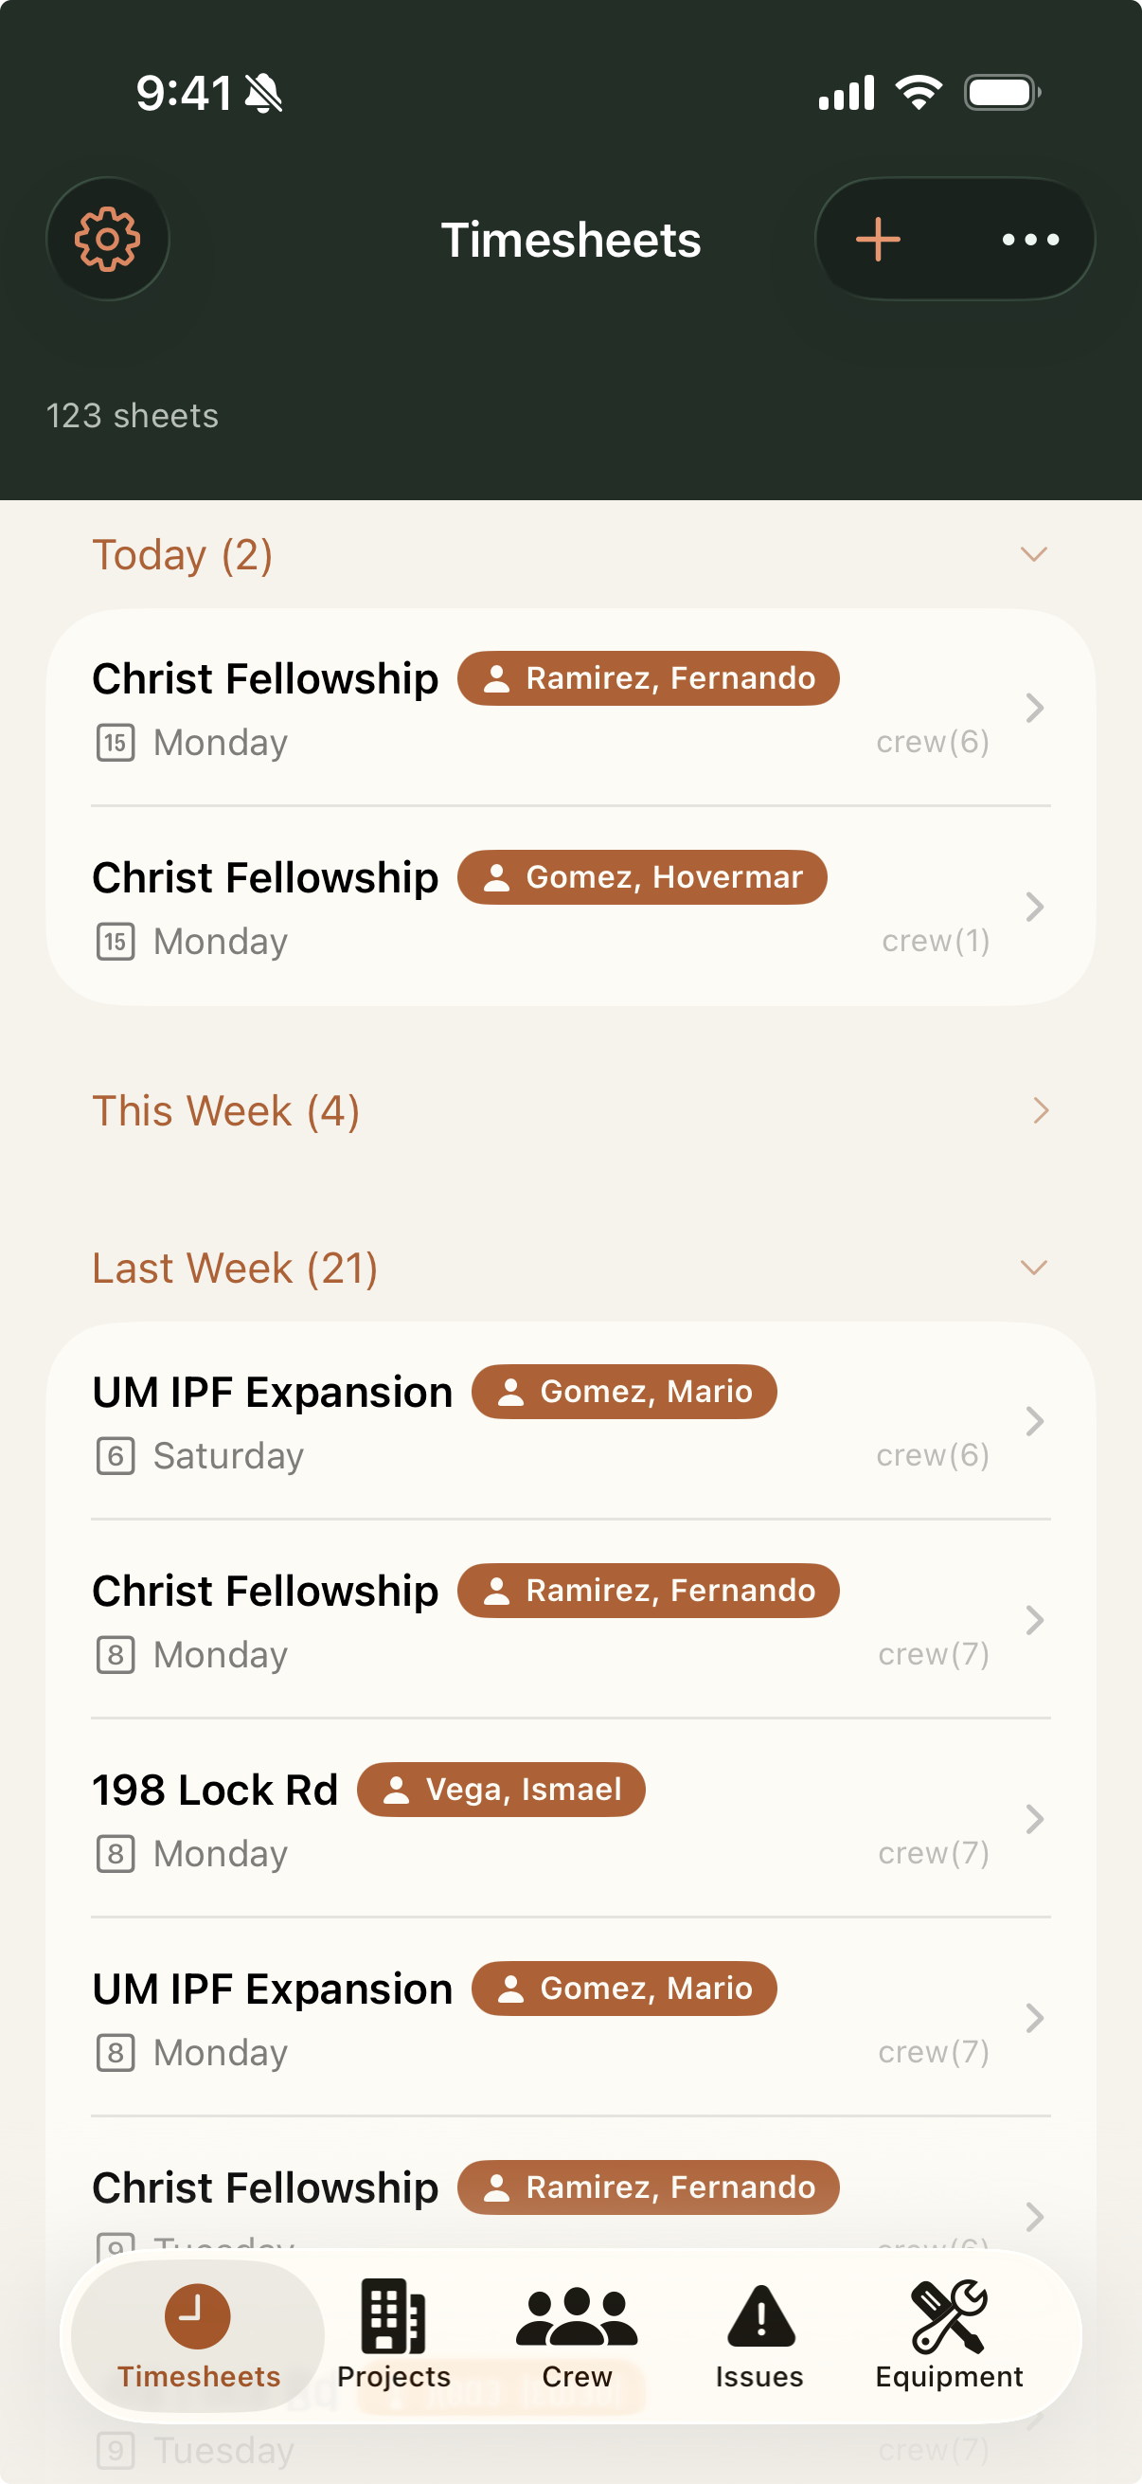Open the more options ellipsis menu
The width and height of the screenshot is (1142, 2484).
pyautogui.click(x=1030, y=238)
